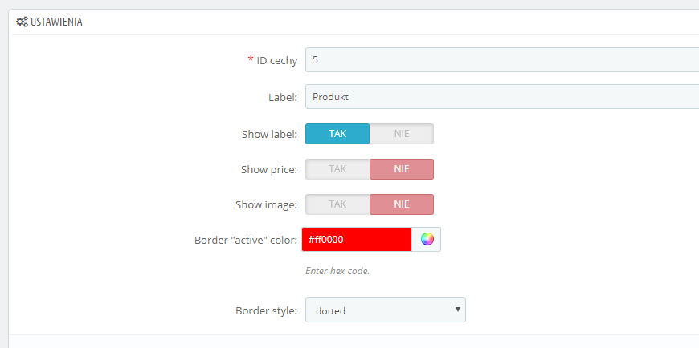Click the red #ff0000 color field
The image size is (699, 348).
pos(357,239)
